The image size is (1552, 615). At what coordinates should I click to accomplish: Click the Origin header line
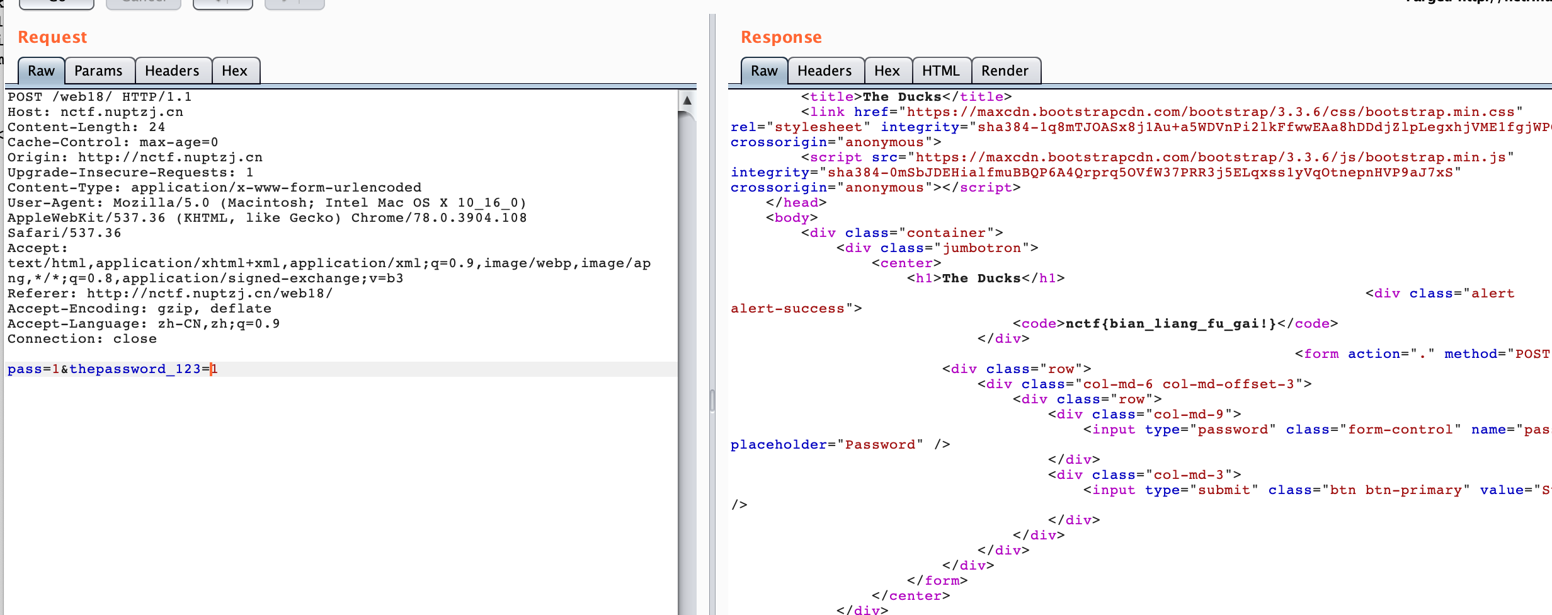point(135,158)
